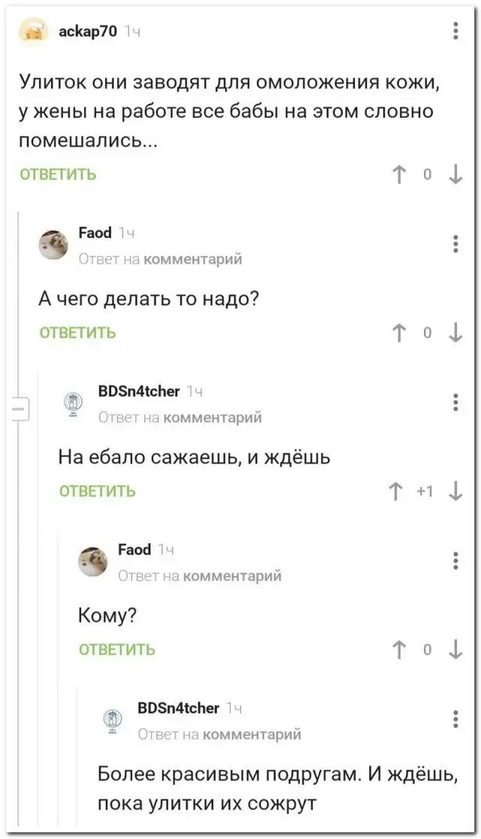
Task: Click ОТВЕТИТЬ under ackap70's comment
Action: 58,175
